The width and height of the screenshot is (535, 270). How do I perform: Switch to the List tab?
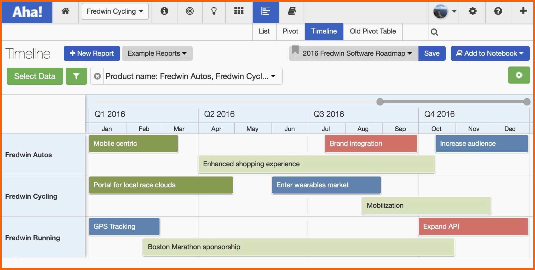coord(264,31)
